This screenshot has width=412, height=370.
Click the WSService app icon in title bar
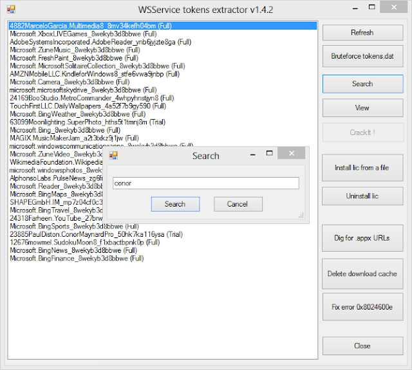pos(11,10)
